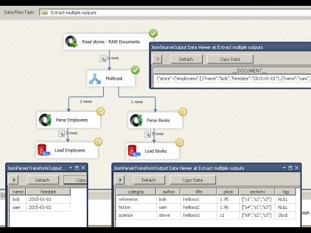Click the Parse Employees JSON parser icon

point(45,120)
